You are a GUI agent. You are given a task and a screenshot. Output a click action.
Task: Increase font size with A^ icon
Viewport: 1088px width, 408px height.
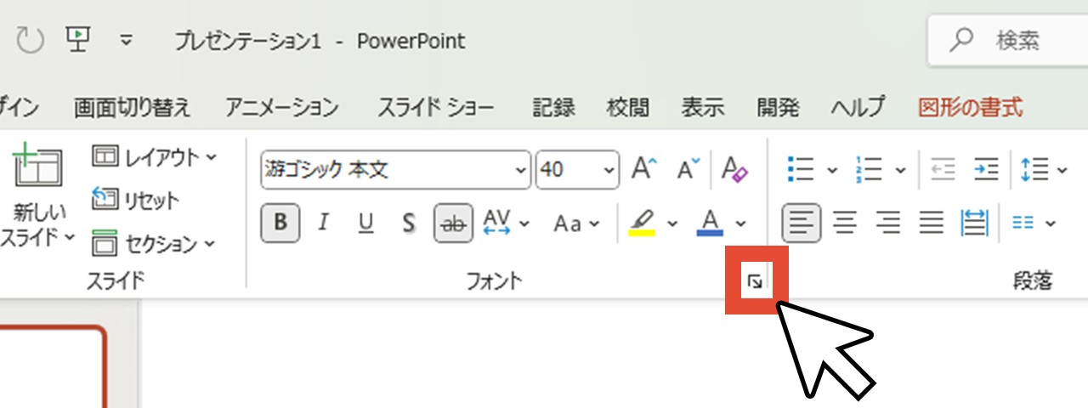pyautogui.click(x=644, y=169)
